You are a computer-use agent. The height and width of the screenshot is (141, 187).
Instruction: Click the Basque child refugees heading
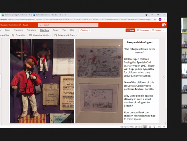(140, 42)
